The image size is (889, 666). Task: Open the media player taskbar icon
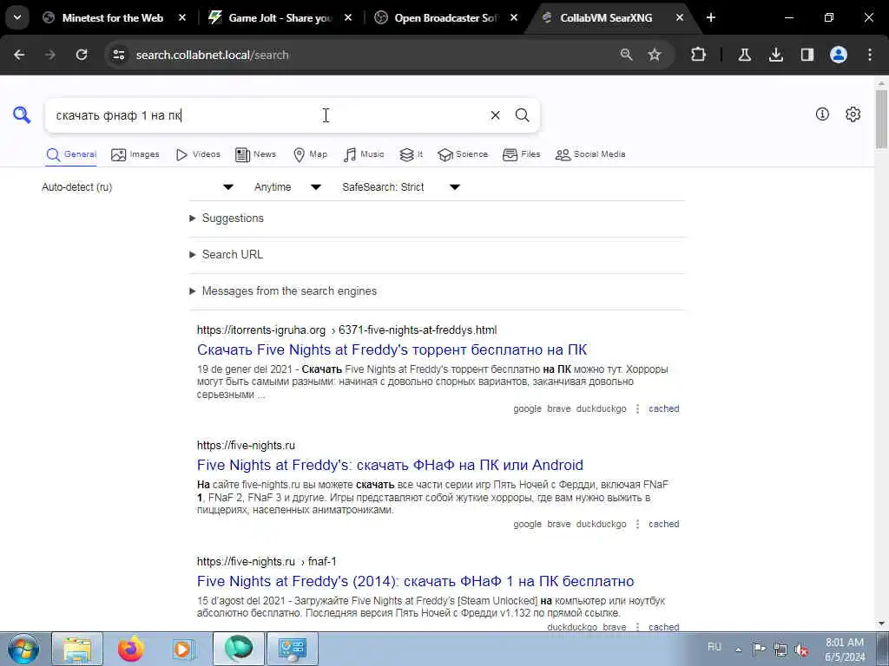pyautogui.click(x=183, y=649)
